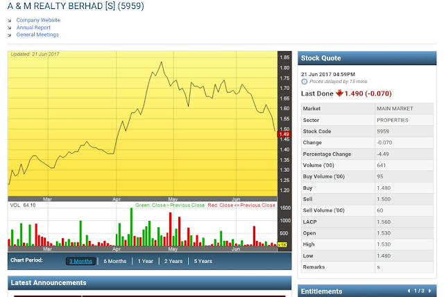Click the Stock Quote panel header

pos(367,58)
